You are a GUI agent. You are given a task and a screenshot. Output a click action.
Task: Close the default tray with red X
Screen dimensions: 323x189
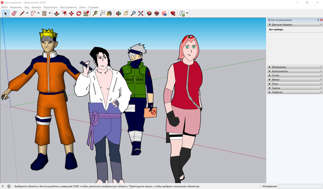[321, 20]
